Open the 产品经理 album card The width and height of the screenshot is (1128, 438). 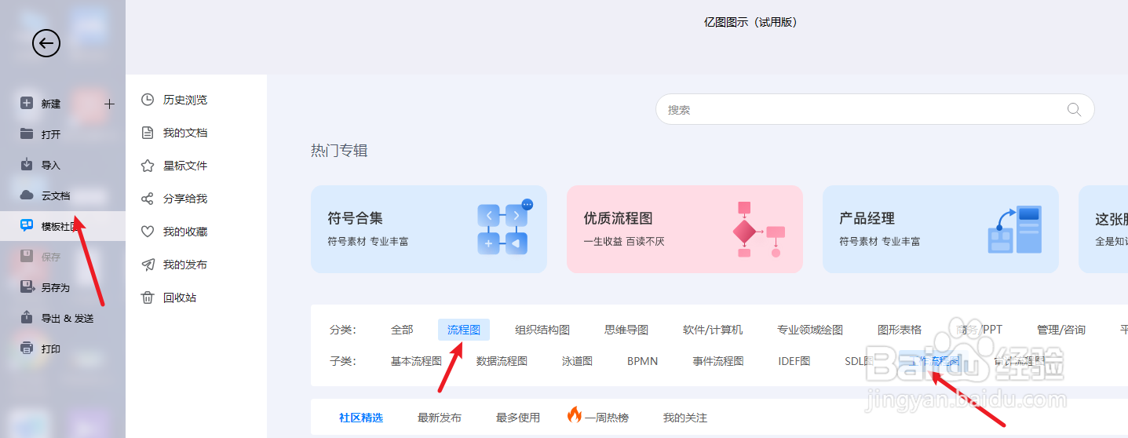[940, 229]
